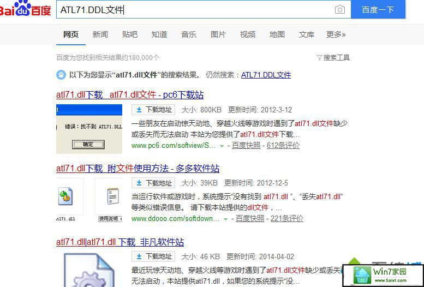
Task: Open the 非凡软件站 result title
Action: pos(120,242)
